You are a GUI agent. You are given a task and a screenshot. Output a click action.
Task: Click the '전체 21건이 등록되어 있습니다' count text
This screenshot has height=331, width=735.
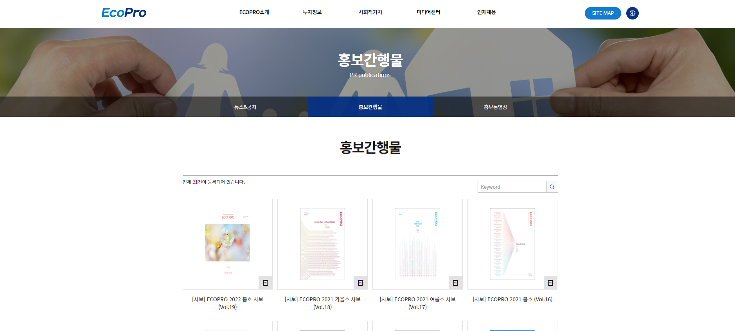(214, 182)
